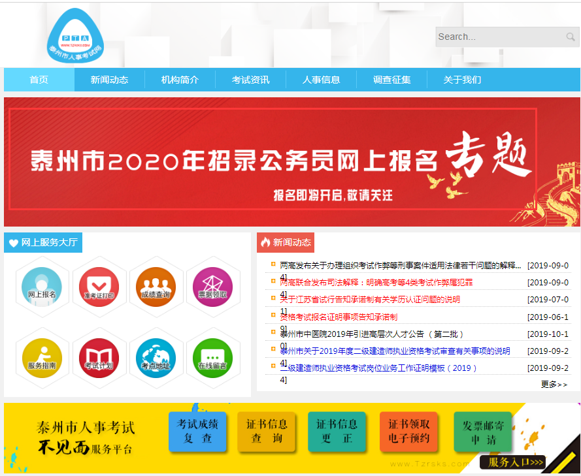This screenshot has width=581, height=476.
Task: Click the heart icon beside 网上服务大厅
Action: (x=14, y=243)
